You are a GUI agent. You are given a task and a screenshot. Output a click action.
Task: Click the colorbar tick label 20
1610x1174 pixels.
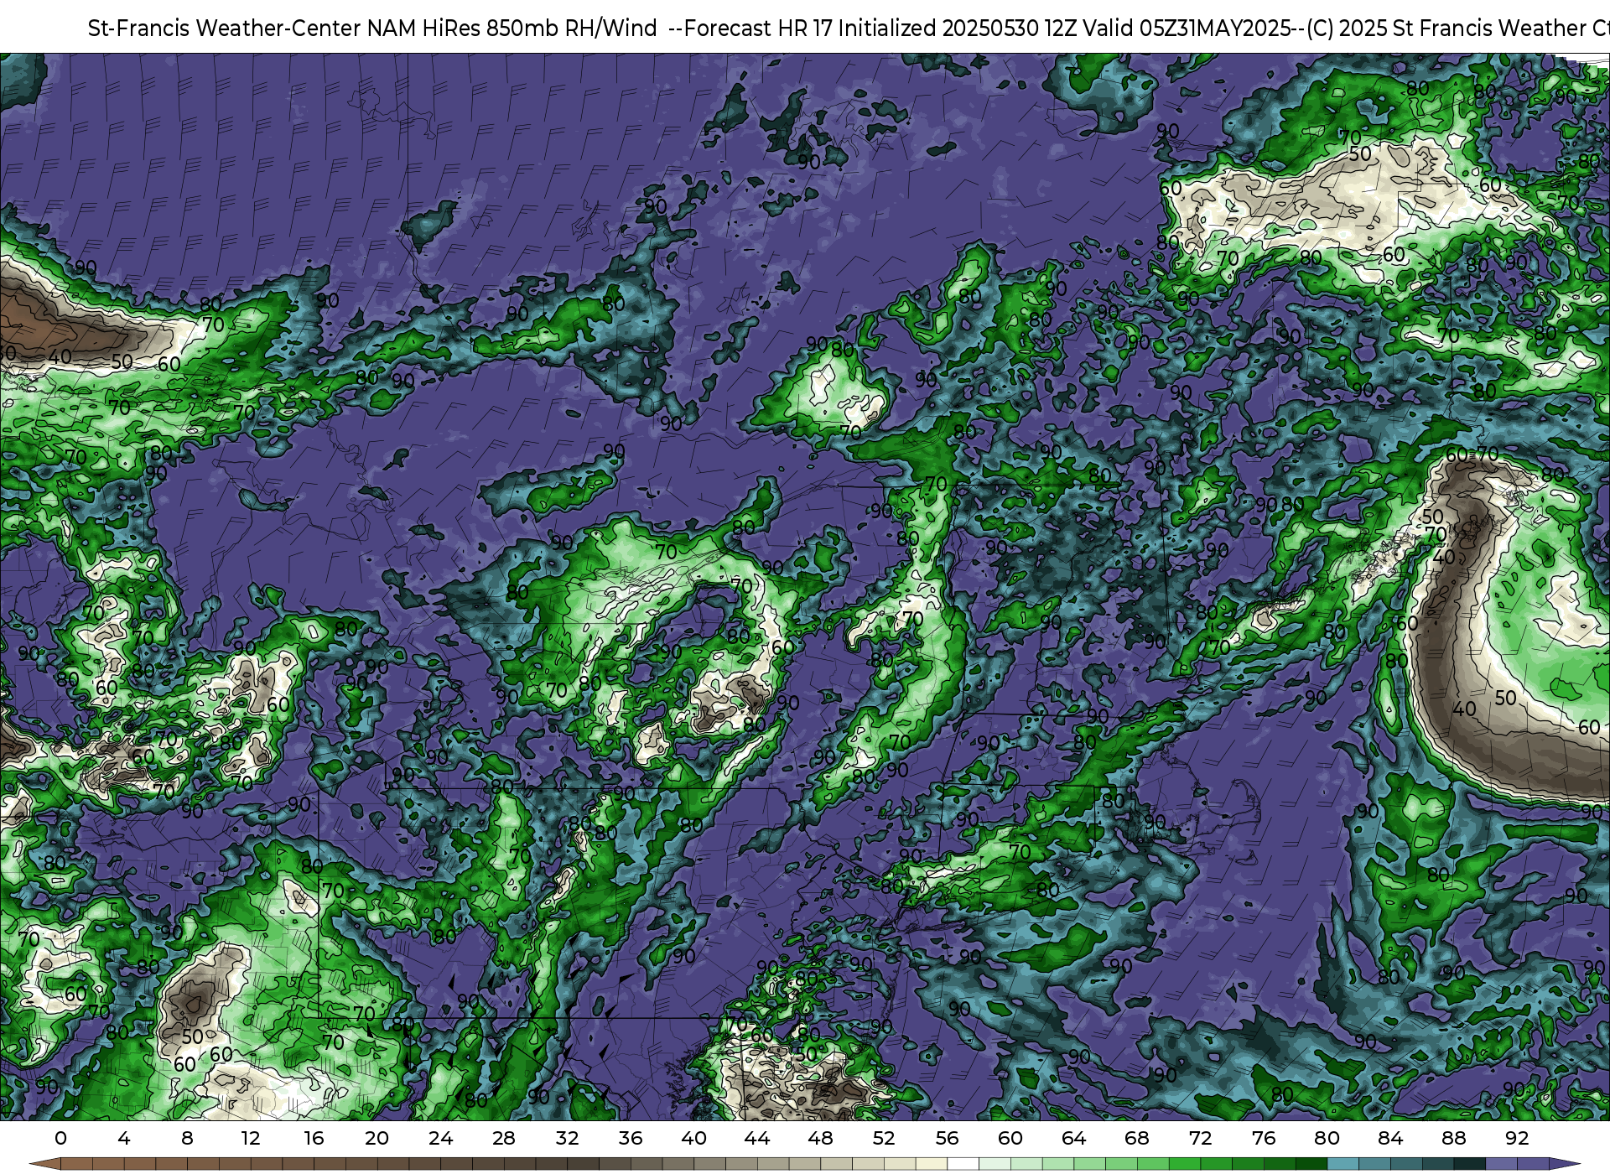click(377, 1138)
